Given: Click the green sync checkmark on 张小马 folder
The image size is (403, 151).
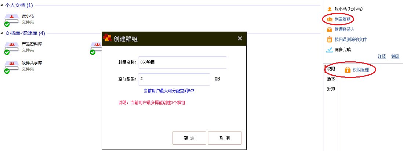Looking at the screenshot, I should 7,24.
